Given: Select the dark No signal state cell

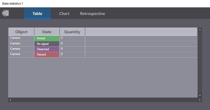Looking at the screenshot, I should (47, 44).
